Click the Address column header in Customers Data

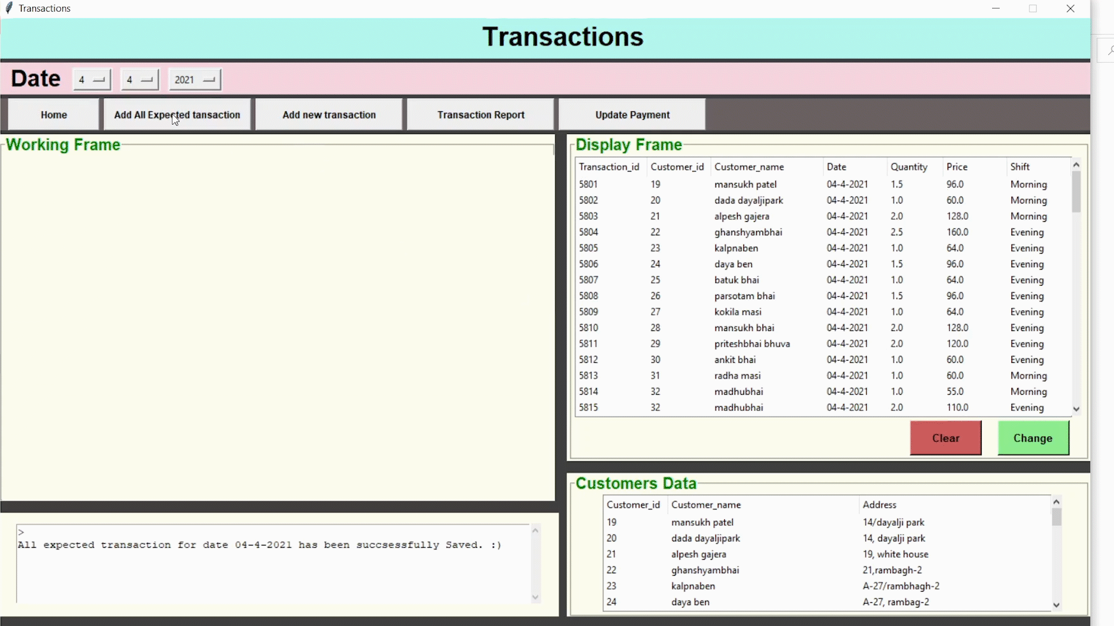coord(880,504)
